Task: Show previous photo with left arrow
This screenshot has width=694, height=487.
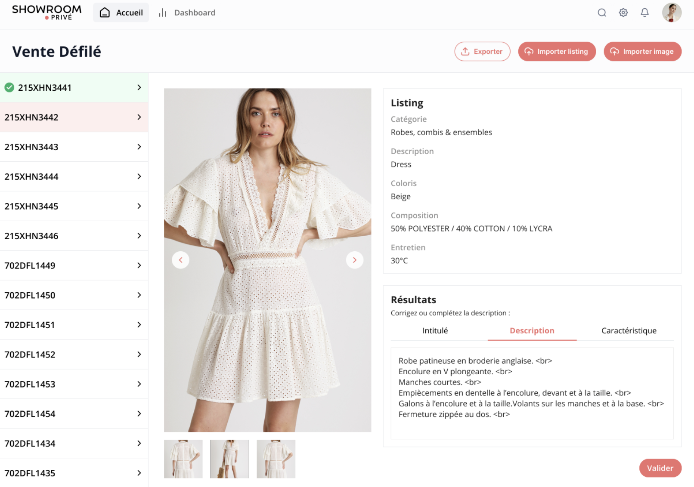Action: coord(181,260)
